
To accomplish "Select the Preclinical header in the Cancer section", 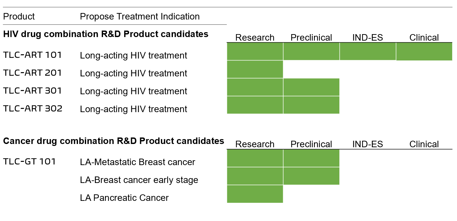I will 311,144.
